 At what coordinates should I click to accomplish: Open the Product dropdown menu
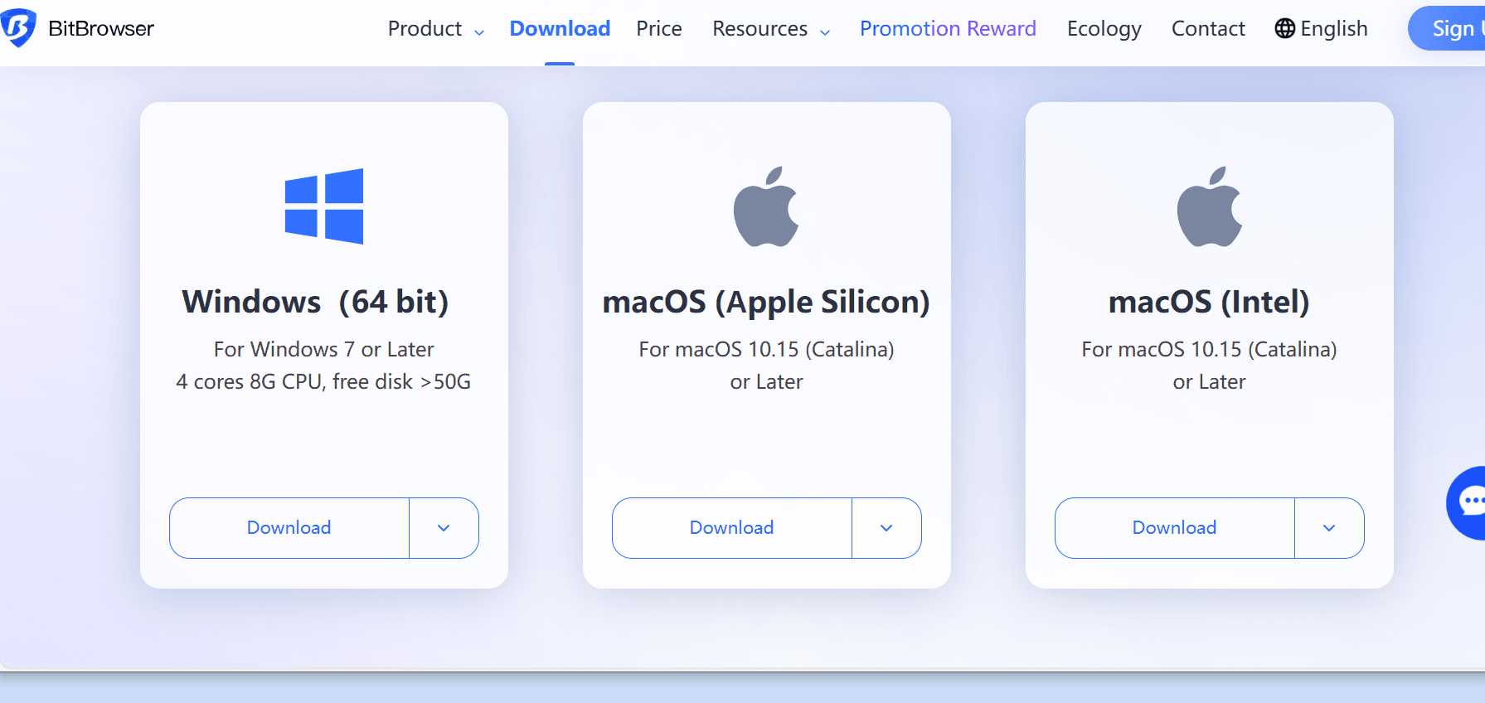click(435, 29)
